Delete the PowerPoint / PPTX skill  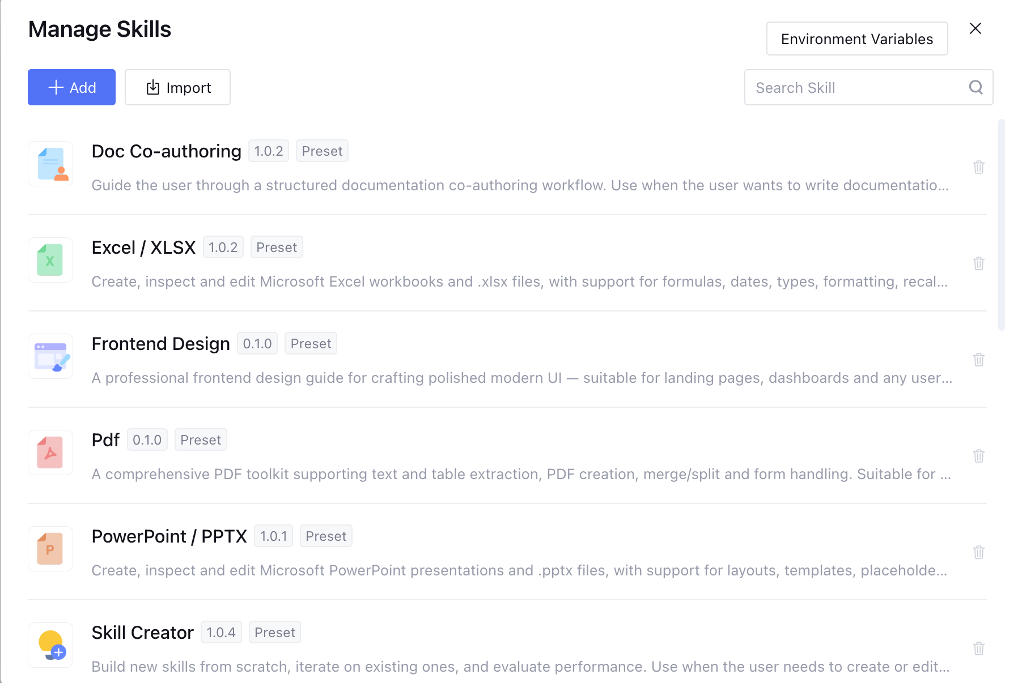(x=978, y=552)
